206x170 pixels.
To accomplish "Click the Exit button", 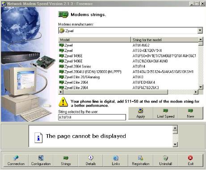I will coord(190,161).
